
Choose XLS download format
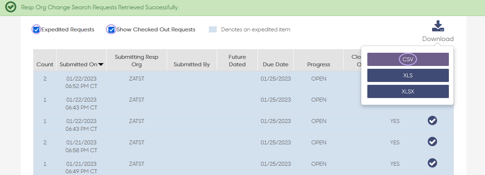tap(408, 75)
